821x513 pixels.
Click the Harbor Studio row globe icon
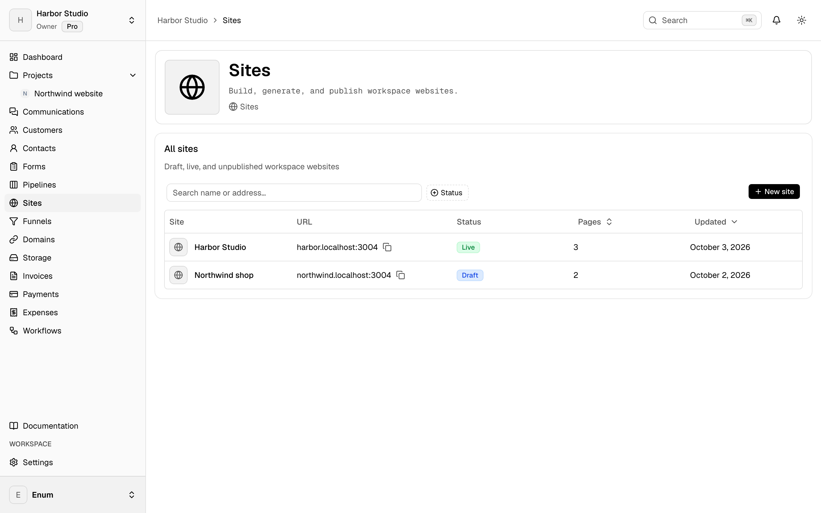178,247
